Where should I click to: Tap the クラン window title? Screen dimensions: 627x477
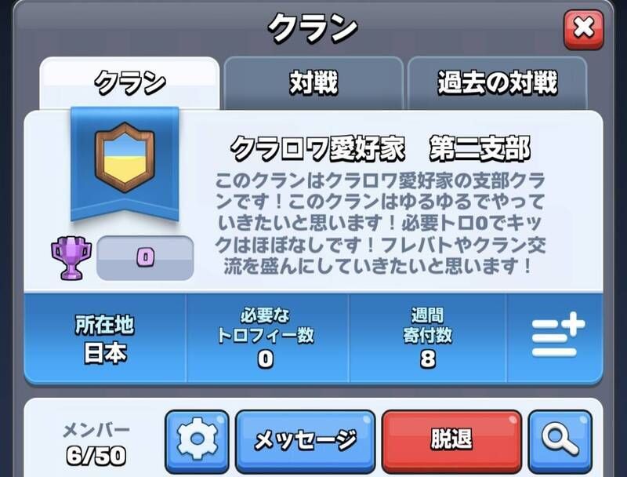pos(313,28)
